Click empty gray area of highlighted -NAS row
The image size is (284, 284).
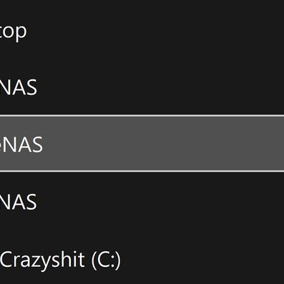point(167,144)
